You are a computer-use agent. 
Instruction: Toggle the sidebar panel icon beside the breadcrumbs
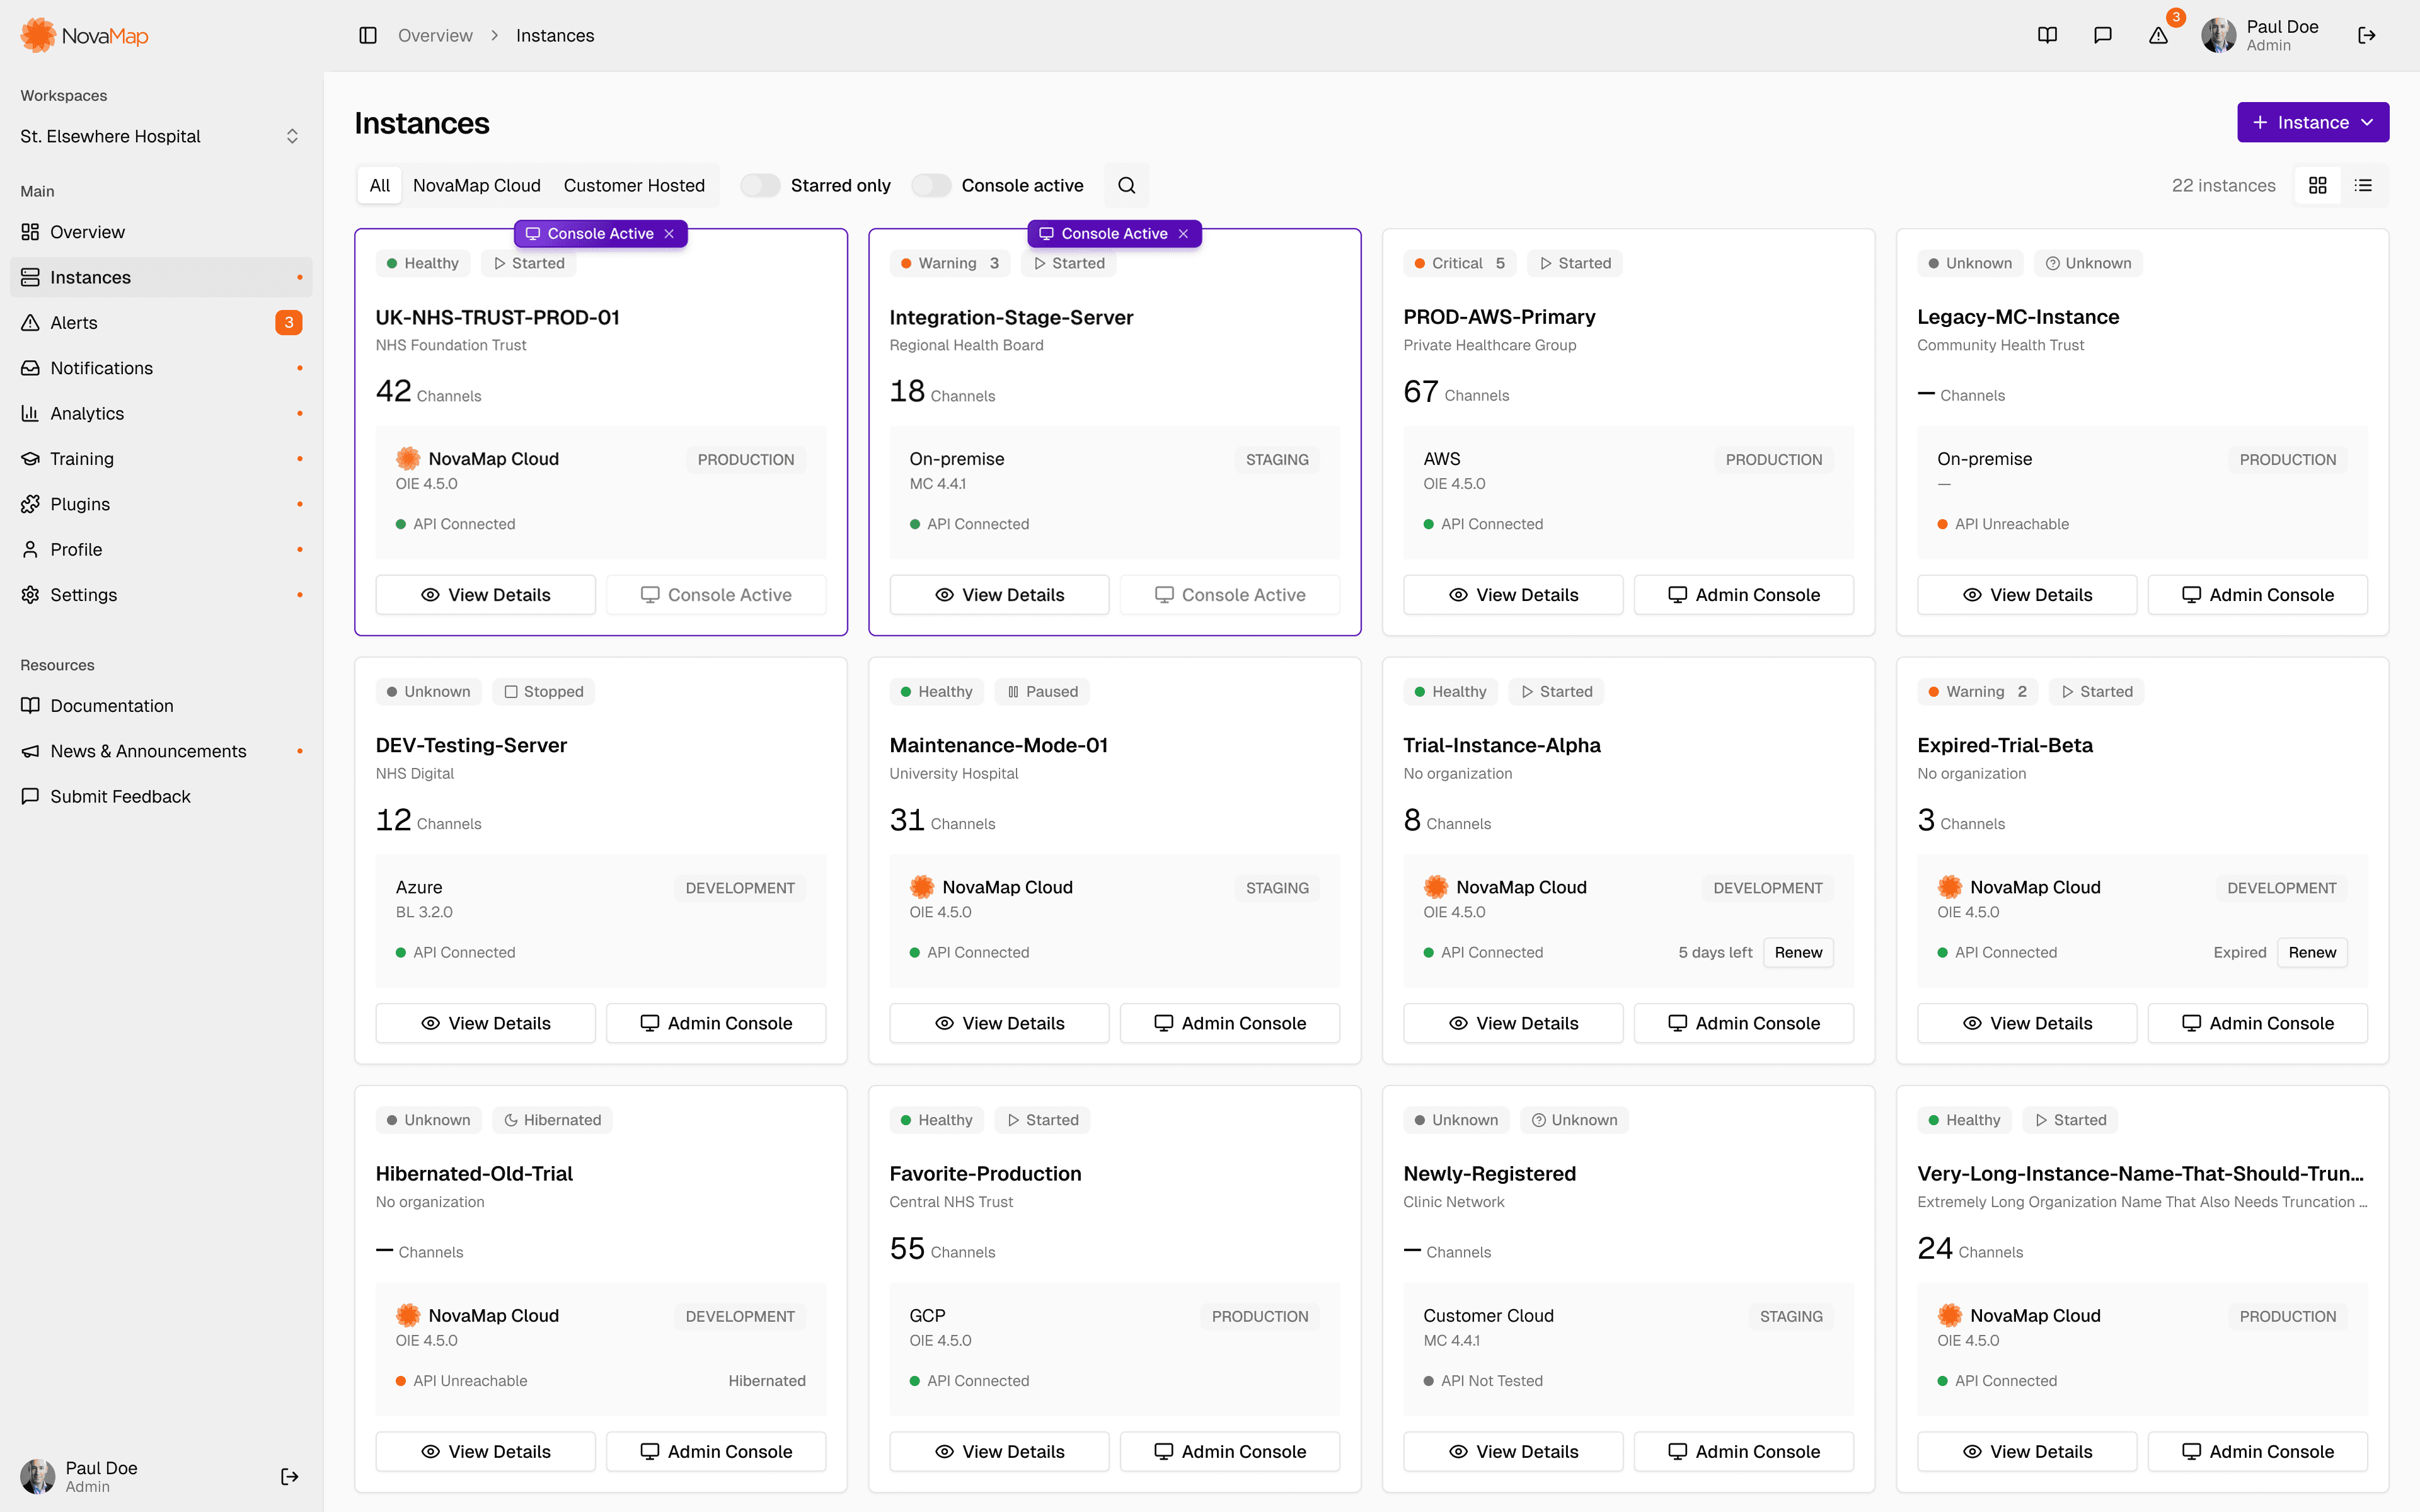[x=368, y=35]
